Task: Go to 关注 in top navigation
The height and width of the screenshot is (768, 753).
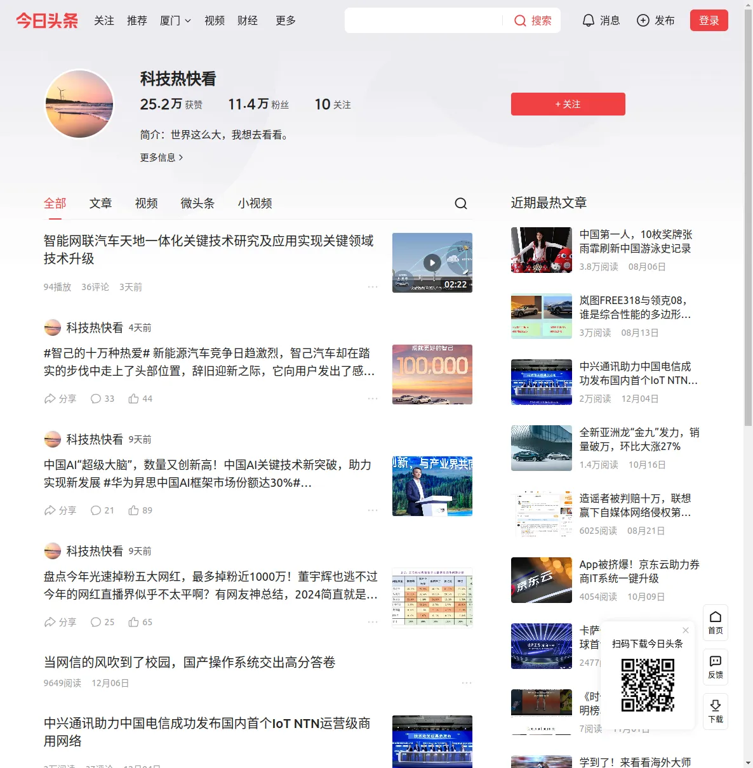Action: (104, 20)
